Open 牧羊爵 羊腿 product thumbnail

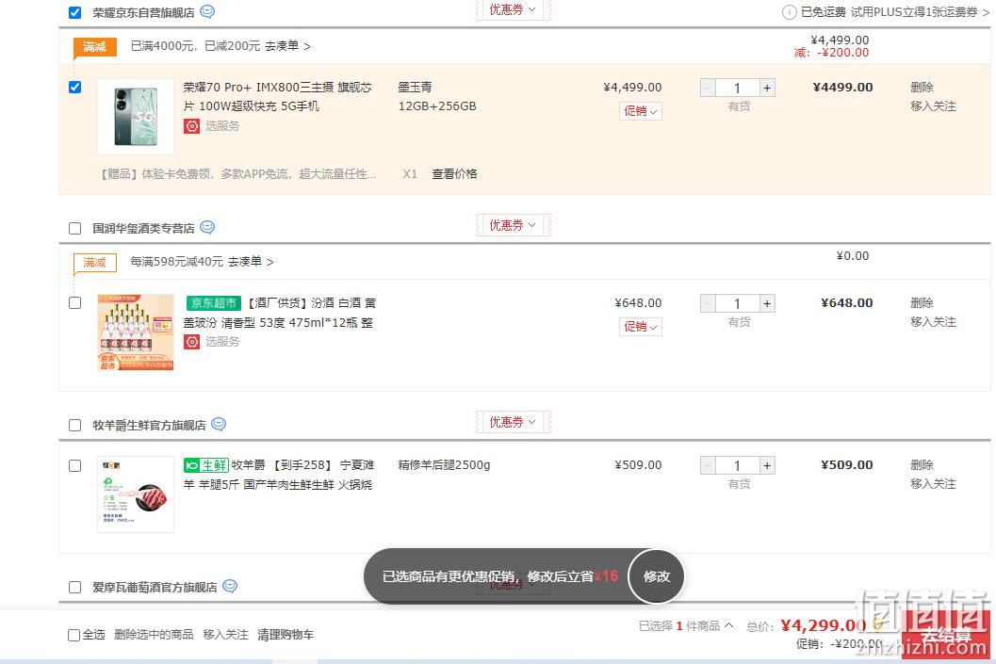(x=136, y=494)
